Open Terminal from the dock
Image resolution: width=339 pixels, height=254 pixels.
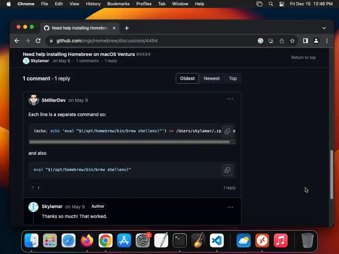point(180,240)
